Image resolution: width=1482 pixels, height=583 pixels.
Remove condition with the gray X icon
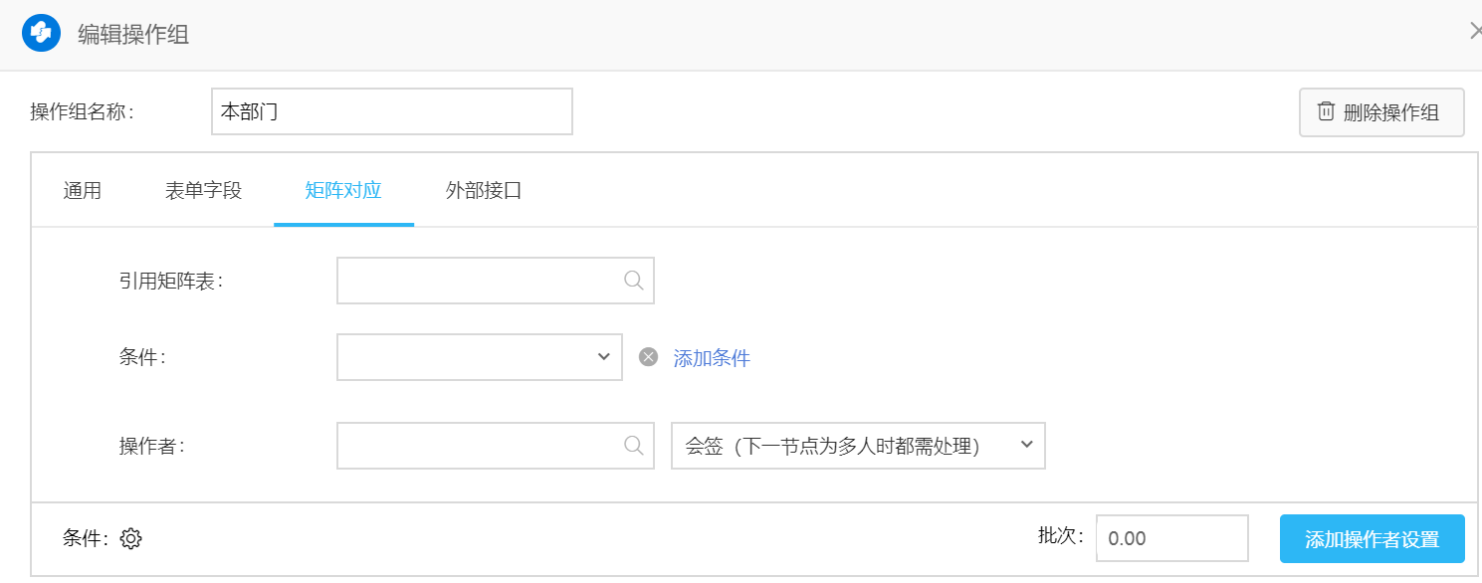click(648, 357)
